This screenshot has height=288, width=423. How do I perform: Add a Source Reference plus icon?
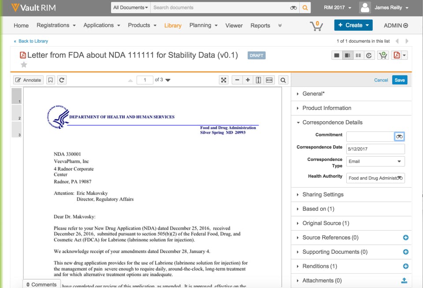(405, 237)
